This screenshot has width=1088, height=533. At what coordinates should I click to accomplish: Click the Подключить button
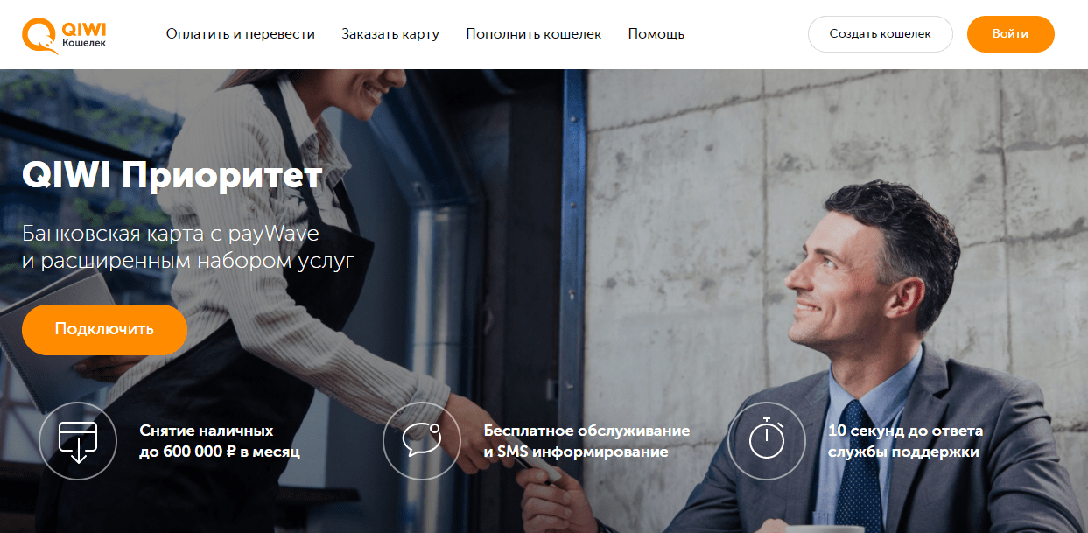pos(104,330)
